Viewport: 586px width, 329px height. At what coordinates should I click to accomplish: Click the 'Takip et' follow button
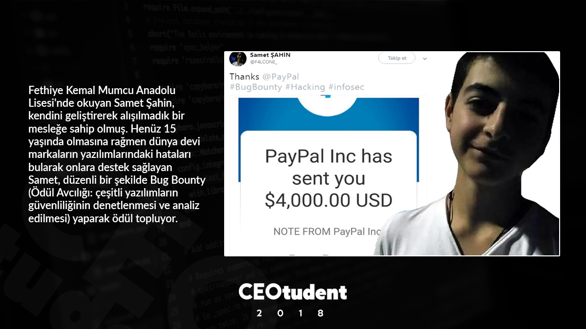[397, 58]
